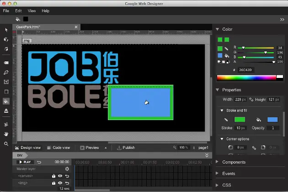Select the Pen tool

point(6,72)
